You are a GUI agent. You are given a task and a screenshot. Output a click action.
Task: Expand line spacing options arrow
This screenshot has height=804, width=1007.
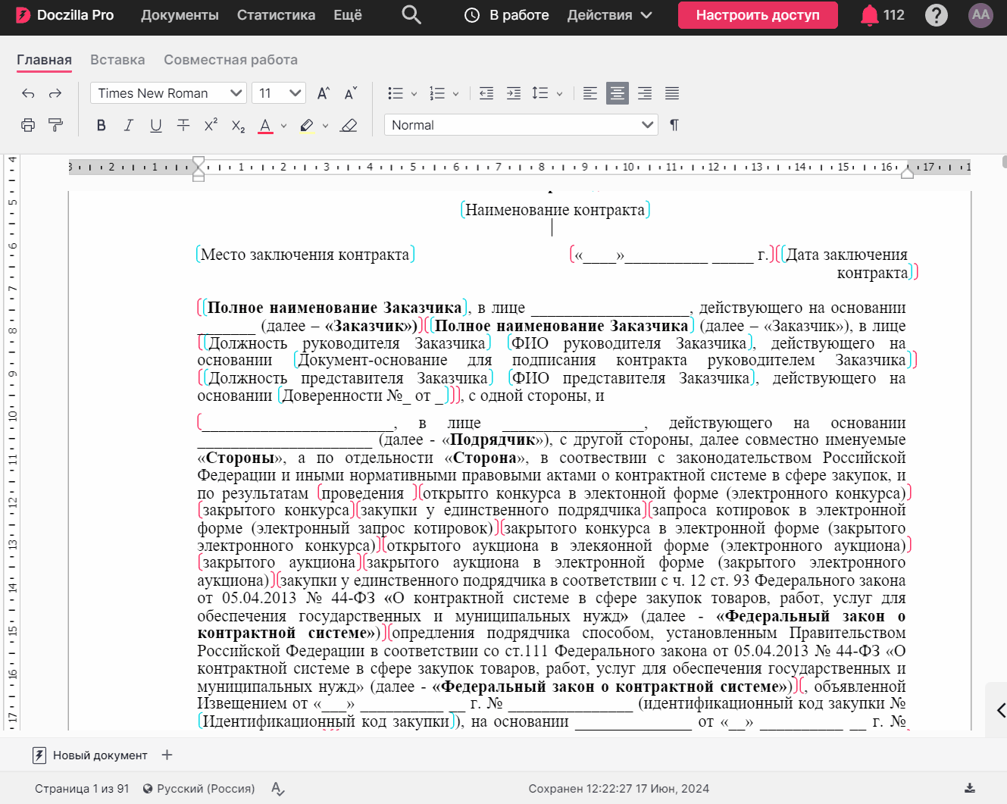click(559, 94)
